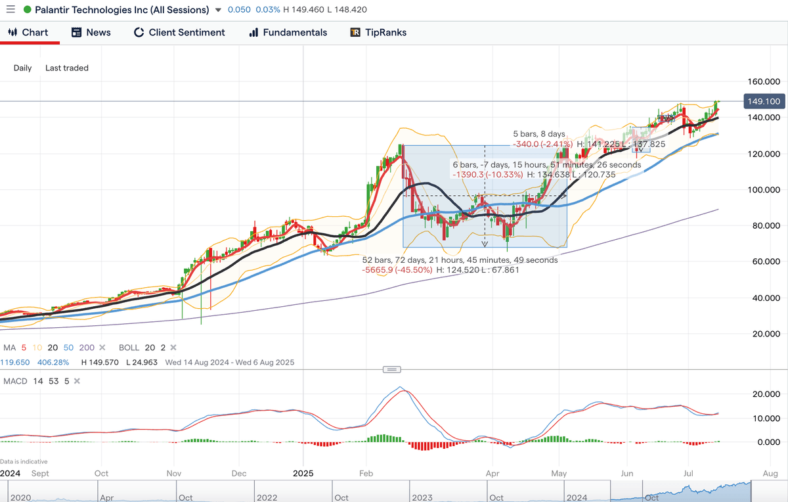Remove the MA indicator with its X
Viewport: 788px width, 502px height.
pyautogui.click(x=106, y=348)
